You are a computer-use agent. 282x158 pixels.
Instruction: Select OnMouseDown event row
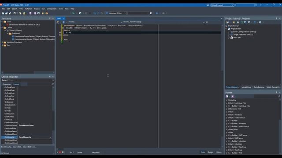(27, 126)
